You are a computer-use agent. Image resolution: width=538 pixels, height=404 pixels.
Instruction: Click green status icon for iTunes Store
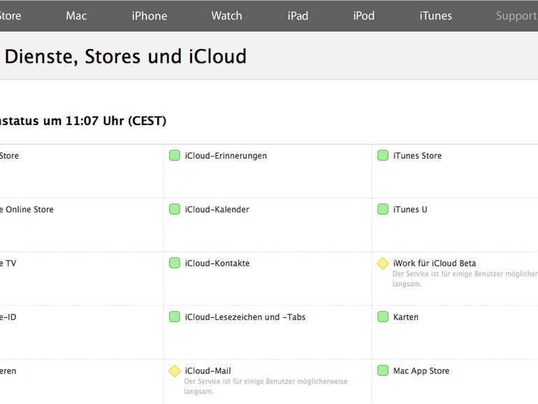[x=383, y=155]
